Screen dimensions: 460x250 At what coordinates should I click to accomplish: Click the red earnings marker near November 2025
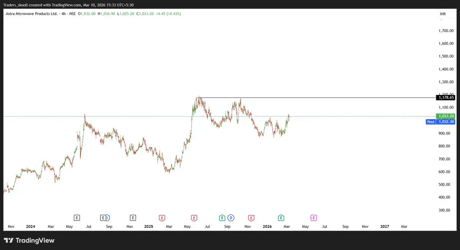[x=251, y=218]
